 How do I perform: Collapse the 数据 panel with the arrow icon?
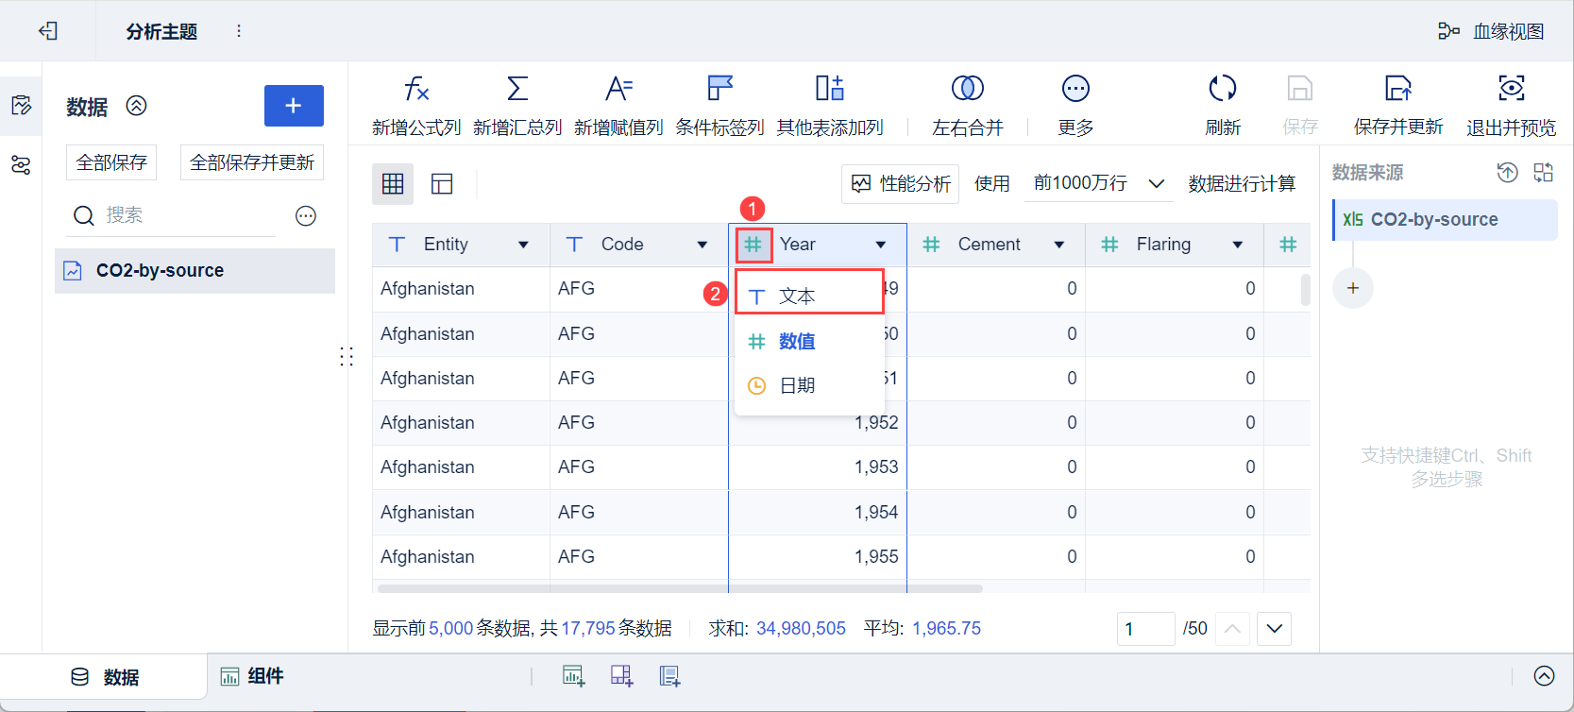(137, 106)
